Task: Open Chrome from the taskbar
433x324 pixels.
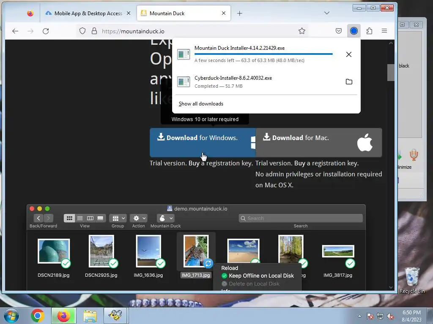Action: 37,316
